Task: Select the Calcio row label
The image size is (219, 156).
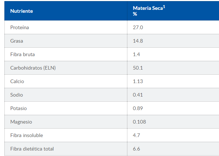Action: click(x=17, y=81)
